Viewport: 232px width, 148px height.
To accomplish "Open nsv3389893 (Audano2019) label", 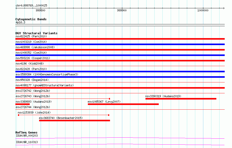I will (34, 102).
